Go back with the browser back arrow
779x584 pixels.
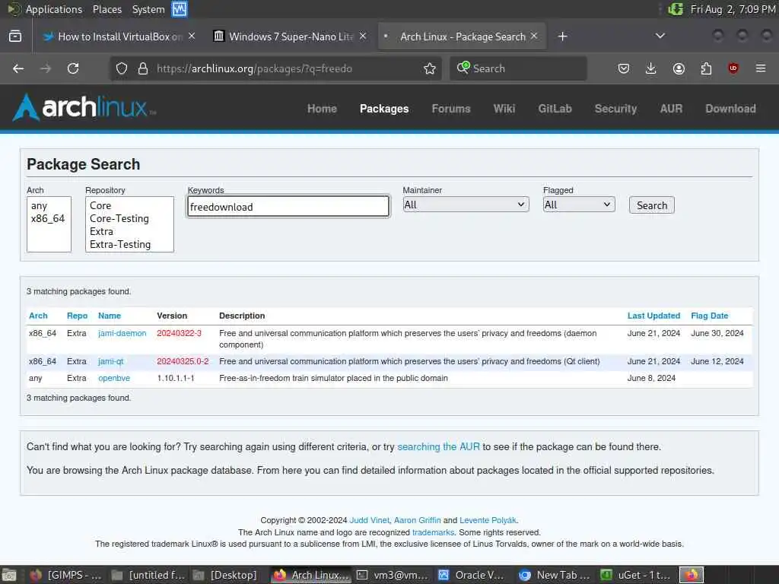click(18, 68)
